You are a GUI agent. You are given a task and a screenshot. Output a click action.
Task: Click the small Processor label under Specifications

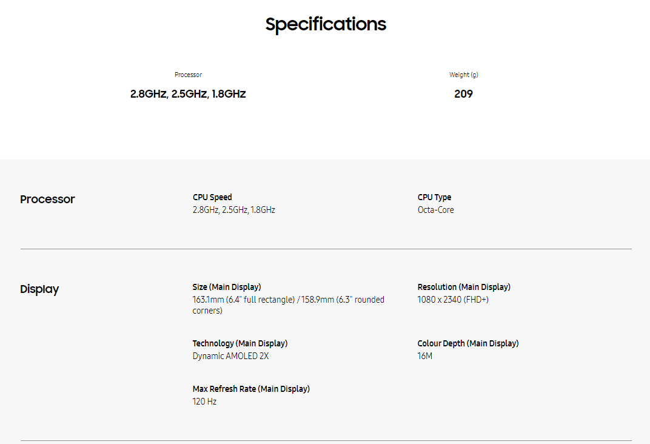click(x=188, y=75)
